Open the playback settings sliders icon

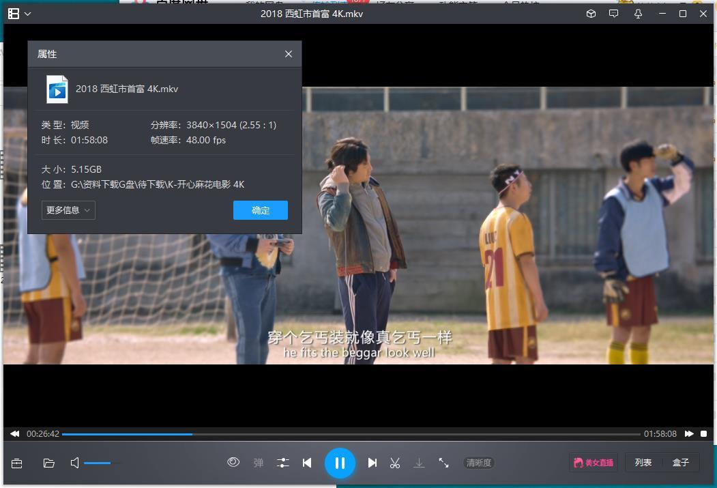tap(283, 463)
